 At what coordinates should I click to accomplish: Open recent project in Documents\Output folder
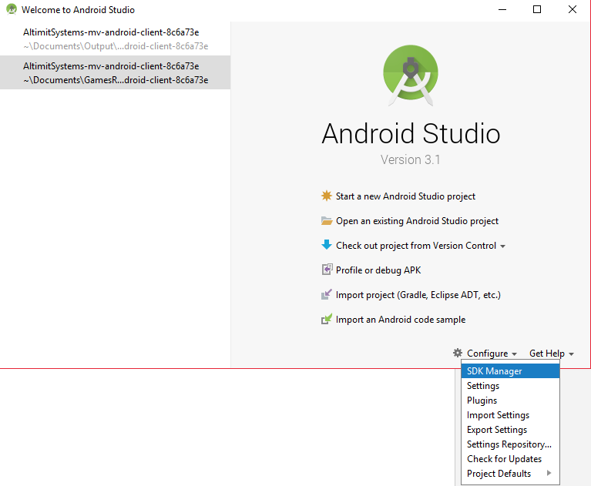[115, 39]
